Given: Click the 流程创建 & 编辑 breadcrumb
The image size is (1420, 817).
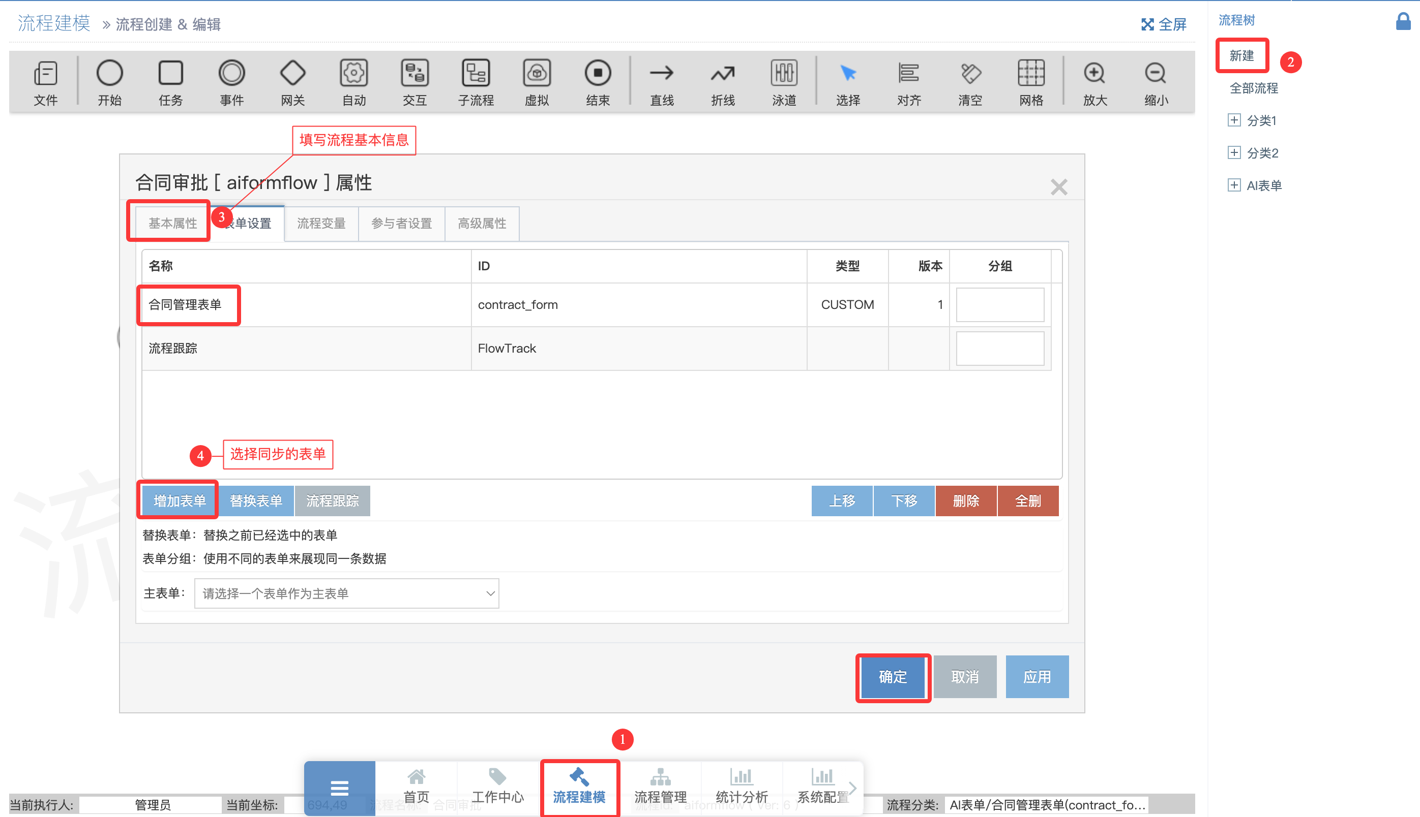Looking at the screenshot, I should point(168,24).
